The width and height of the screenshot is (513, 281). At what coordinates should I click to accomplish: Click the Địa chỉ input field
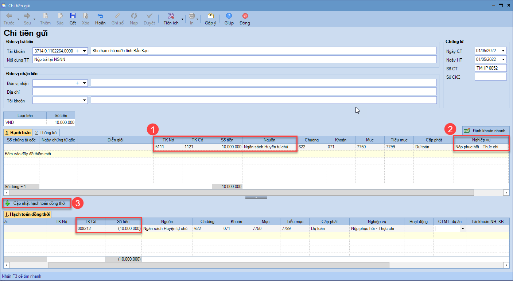pyautogui.click(x=234, y=91)
